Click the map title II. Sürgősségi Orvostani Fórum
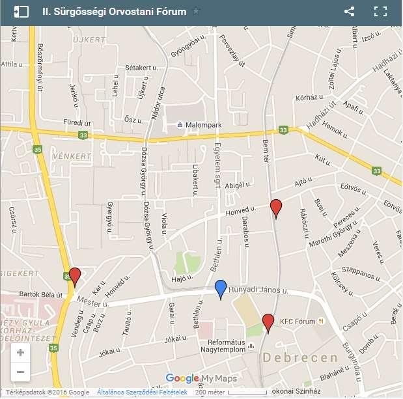 tap(115, 12)
